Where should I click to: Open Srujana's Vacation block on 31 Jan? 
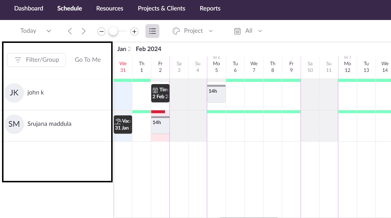pos(123,124)
